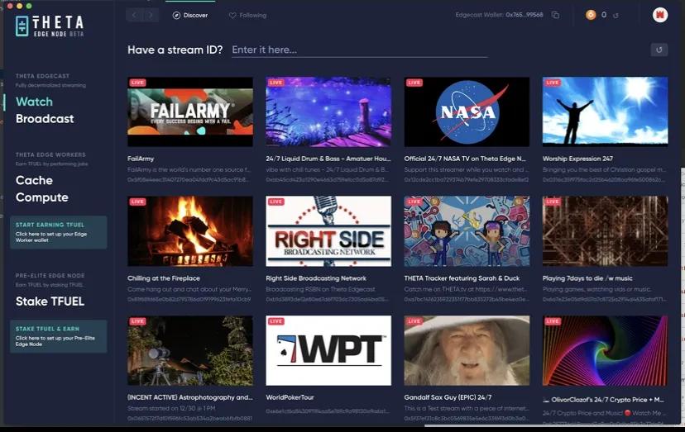Open the Stake TFUEL section

point(50,301)
